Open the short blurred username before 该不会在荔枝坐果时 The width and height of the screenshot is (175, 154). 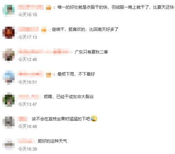click(23, 119)
